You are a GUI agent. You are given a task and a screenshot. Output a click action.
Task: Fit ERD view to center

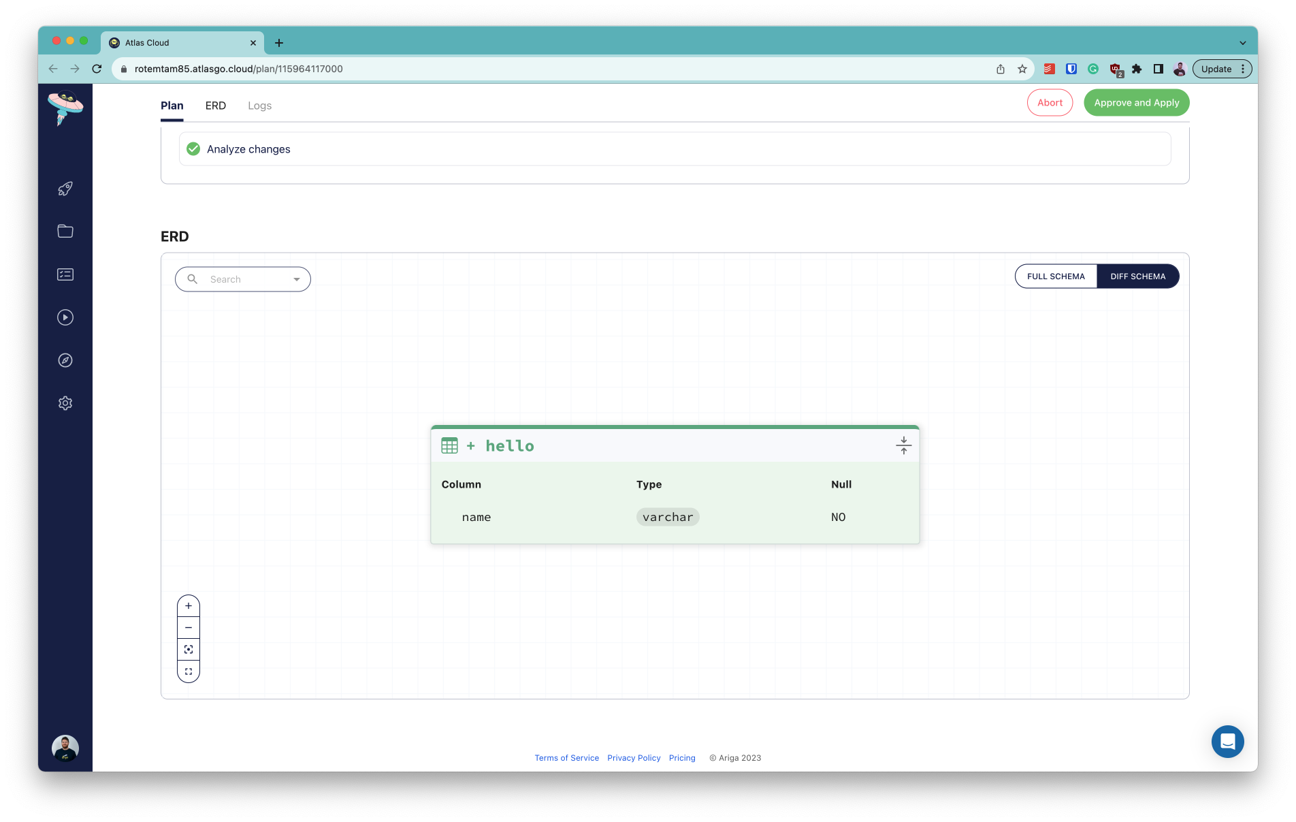[188, 649]
